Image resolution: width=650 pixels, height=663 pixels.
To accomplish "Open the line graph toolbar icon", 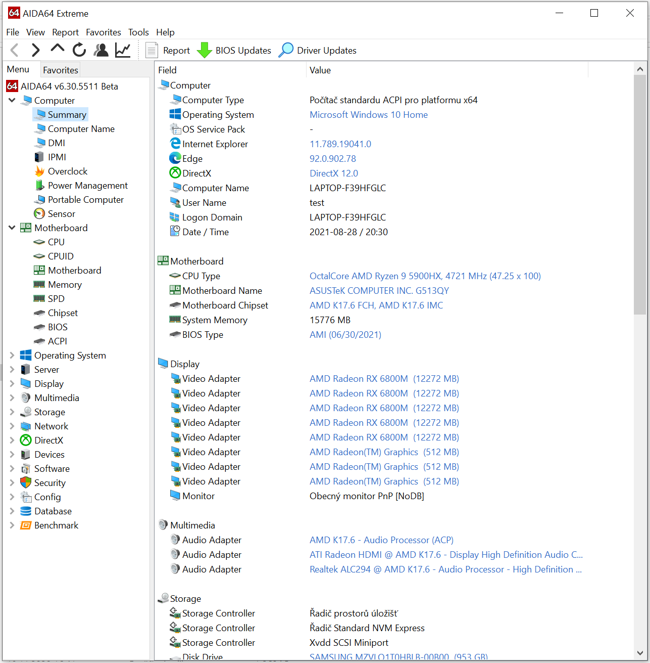I will (123, 50).
